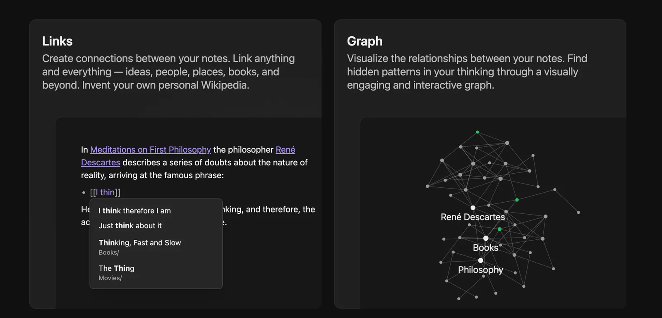This screenshot has width=662, height=318.
Task: Select the René Descartes graph node
Action: point(473,208)
